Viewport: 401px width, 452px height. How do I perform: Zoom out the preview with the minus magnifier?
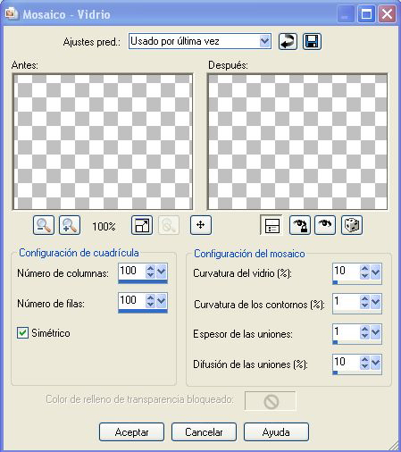pyautogui.click(x=44, y=225)
